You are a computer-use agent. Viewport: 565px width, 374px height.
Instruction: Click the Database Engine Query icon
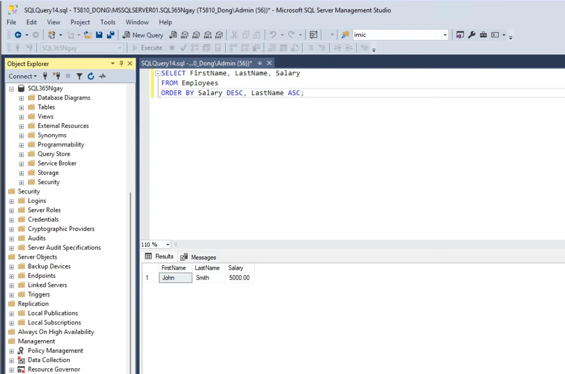(173, 35)
